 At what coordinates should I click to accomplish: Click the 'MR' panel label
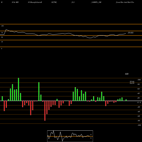tap(127, 74)
